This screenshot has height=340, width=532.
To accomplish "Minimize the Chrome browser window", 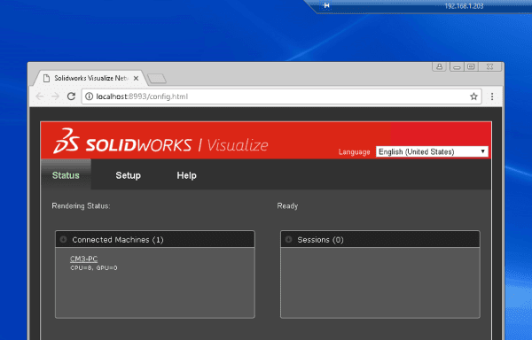I will (457, 66).
